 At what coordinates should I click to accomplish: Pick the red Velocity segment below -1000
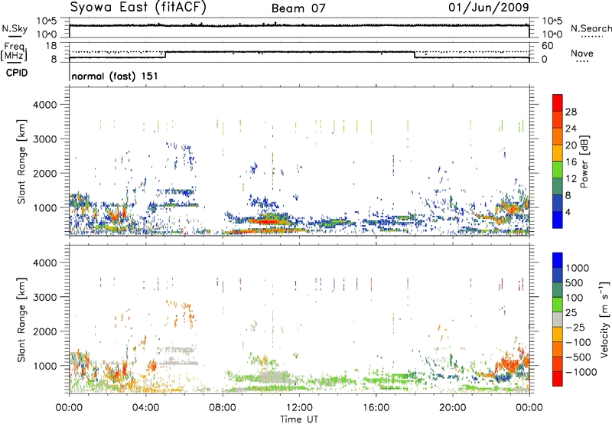click(x=558, y=379)
